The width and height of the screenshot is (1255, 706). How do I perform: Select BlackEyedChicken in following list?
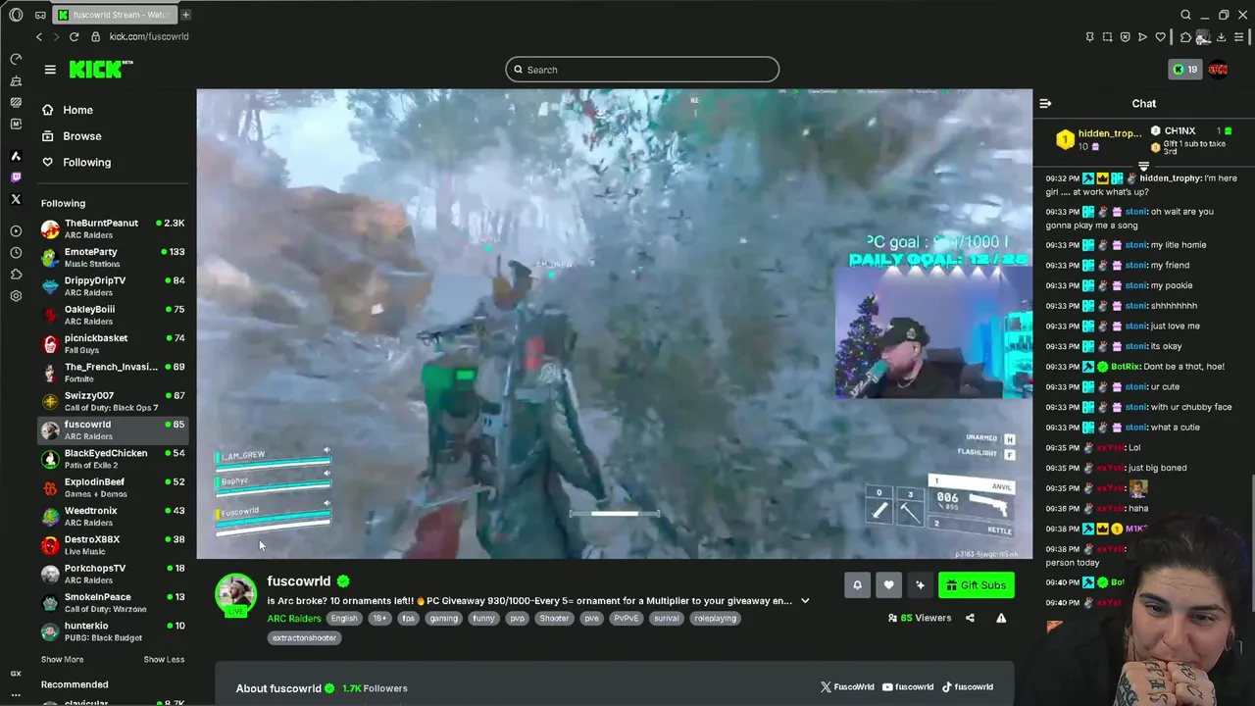pos(113,459)
